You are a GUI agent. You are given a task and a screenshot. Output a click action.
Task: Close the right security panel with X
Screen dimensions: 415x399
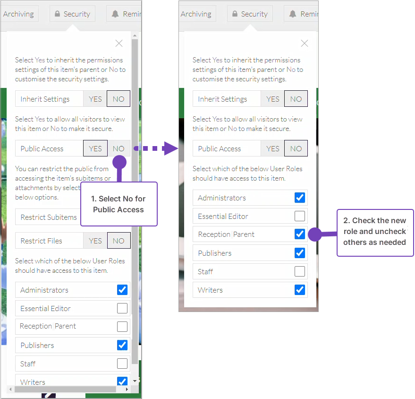coord(305,43)
